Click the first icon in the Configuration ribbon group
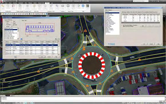The width and height of the screenshot is (166, 104). click(3, 6)
